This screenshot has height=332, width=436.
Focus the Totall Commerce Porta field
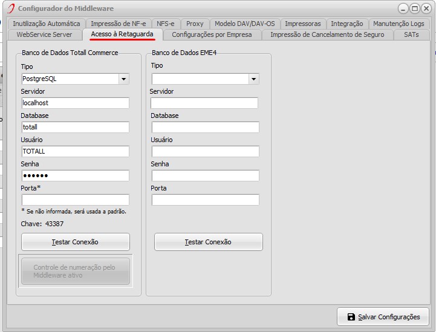[75, 200]
